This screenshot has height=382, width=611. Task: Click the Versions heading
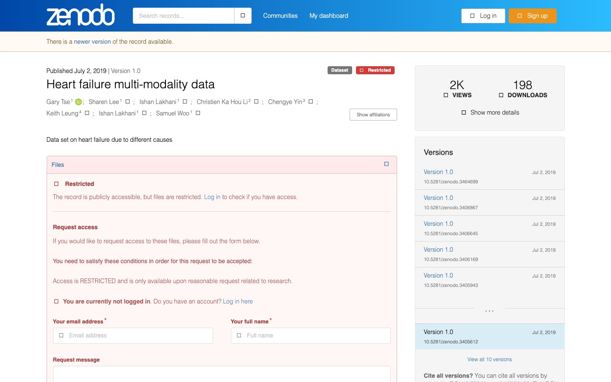tap(438, 152)
